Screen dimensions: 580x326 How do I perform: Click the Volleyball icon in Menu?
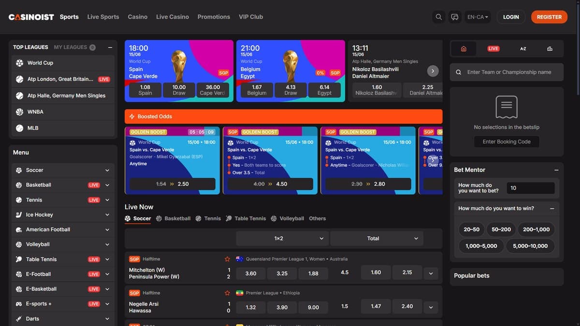point(19,244)
